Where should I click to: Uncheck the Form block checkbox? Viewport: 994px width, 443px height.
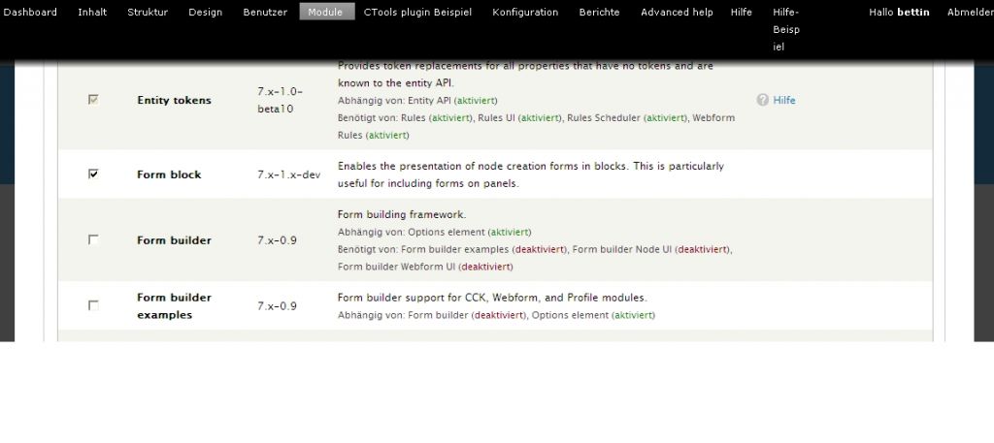93,174
